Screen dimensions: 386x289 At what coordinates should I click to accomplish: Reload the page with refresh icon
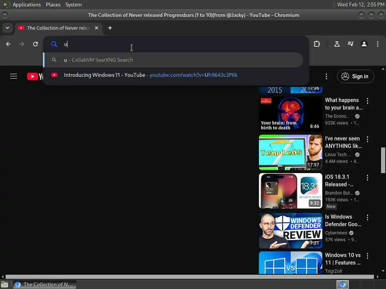tap(35, 44)
